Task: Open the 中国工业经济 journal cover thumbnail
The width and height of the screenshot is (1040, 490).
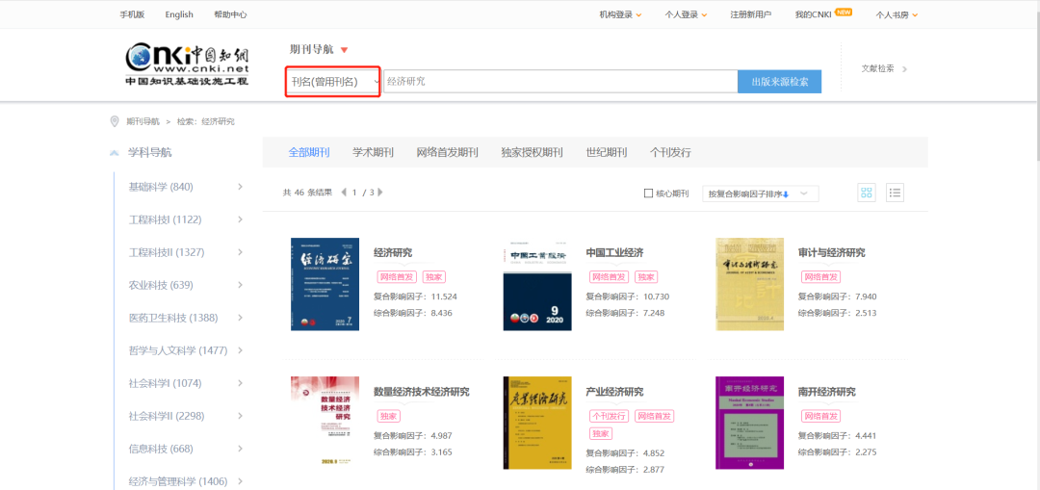Action: tap(537, 284)
